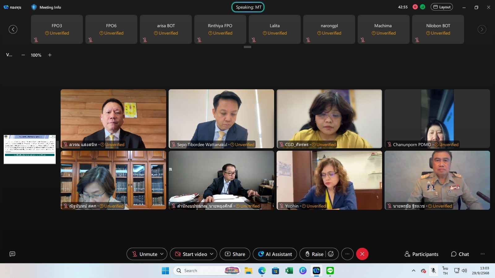Screen dimensions: 495x278
Task: Expand video options arrow beside Start video
Action: click(x=212, y=254)
